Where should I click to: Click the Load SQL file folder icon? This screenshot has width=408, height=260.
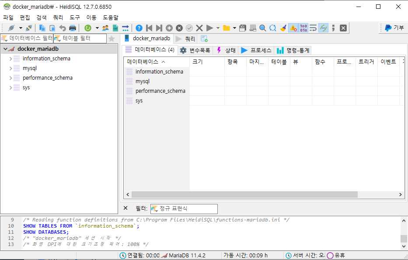tap(227, 28)
